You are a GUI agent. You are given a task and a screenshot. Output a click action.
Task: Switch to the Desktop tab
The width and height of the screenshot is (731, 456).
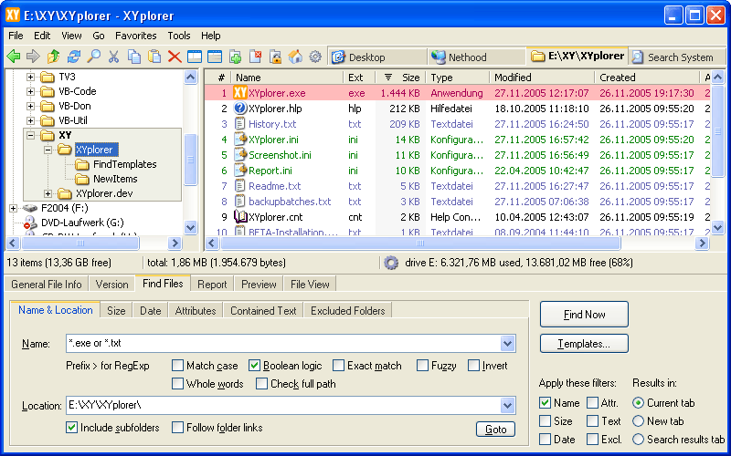[377, 57]
